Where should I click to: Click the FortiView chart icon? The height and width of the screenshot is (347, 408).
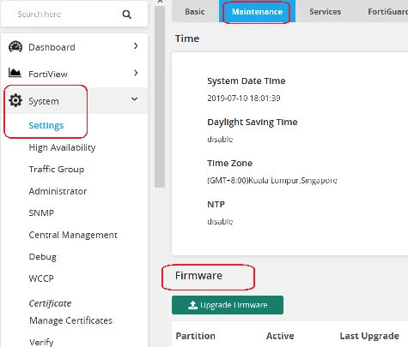coord(15,73)
